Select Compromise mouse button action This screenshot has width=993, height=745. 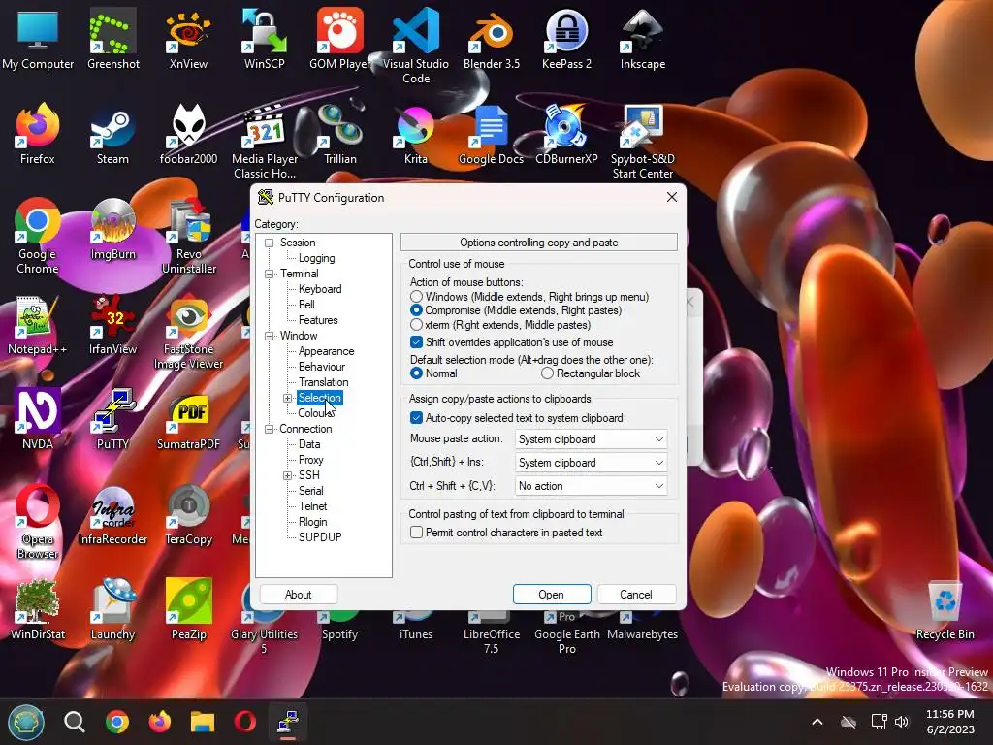coord(516,310)
